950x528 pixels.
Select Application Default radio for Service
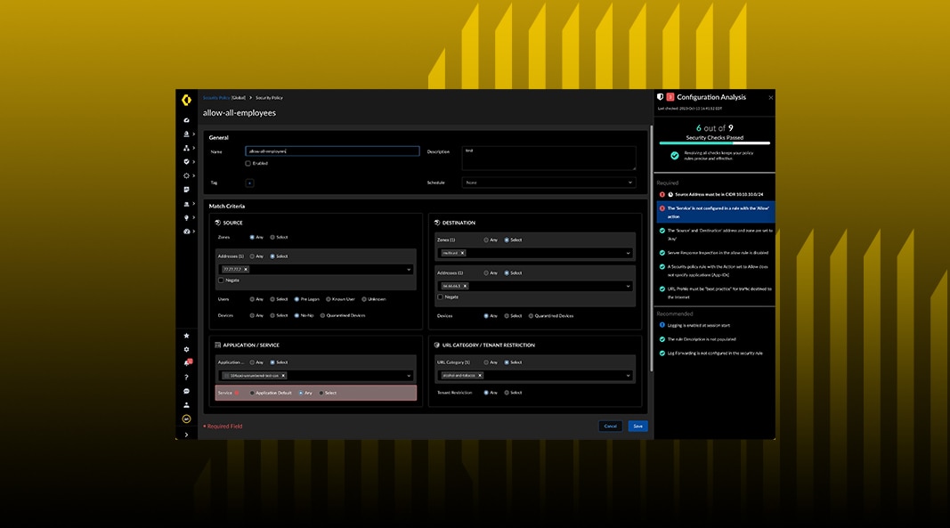click(x=252, y=393)
